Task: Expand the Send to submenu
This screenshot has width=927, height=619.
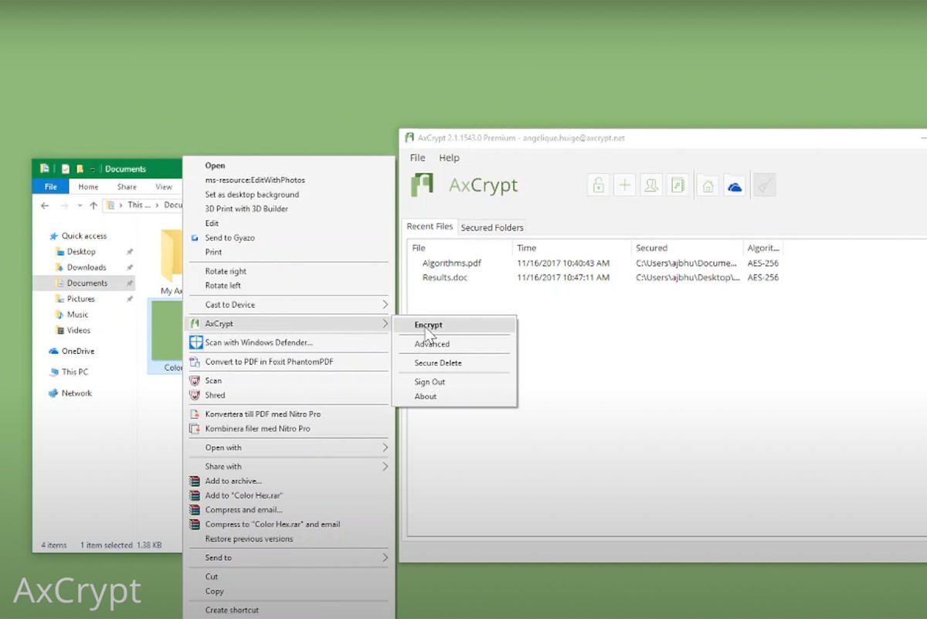Action: coord(289,558)
